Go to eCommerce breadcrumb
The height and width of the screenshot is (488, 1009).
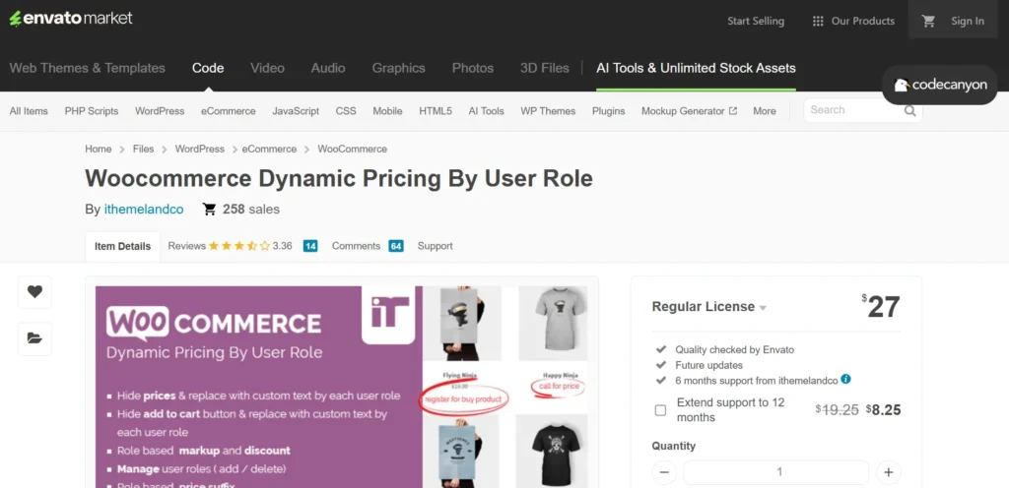(269, 149)
